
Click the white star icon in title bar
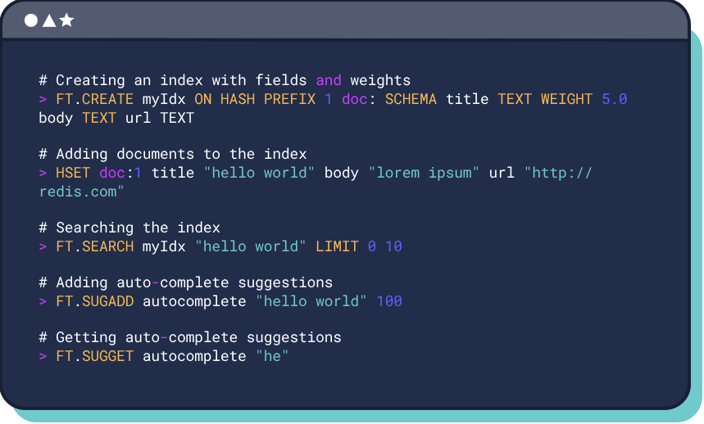pos(66,20)
